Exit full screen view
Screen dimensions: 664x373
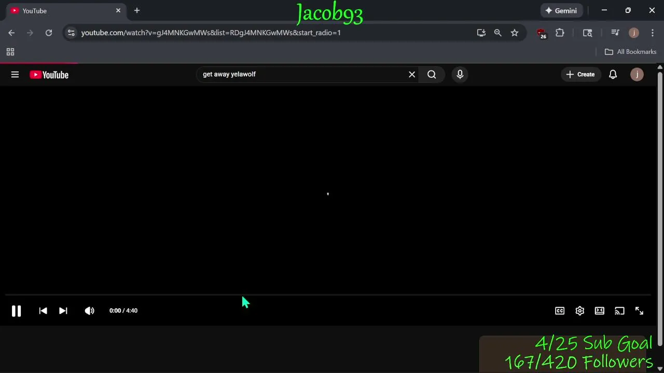pyautogui.click(x=639, y=311)
